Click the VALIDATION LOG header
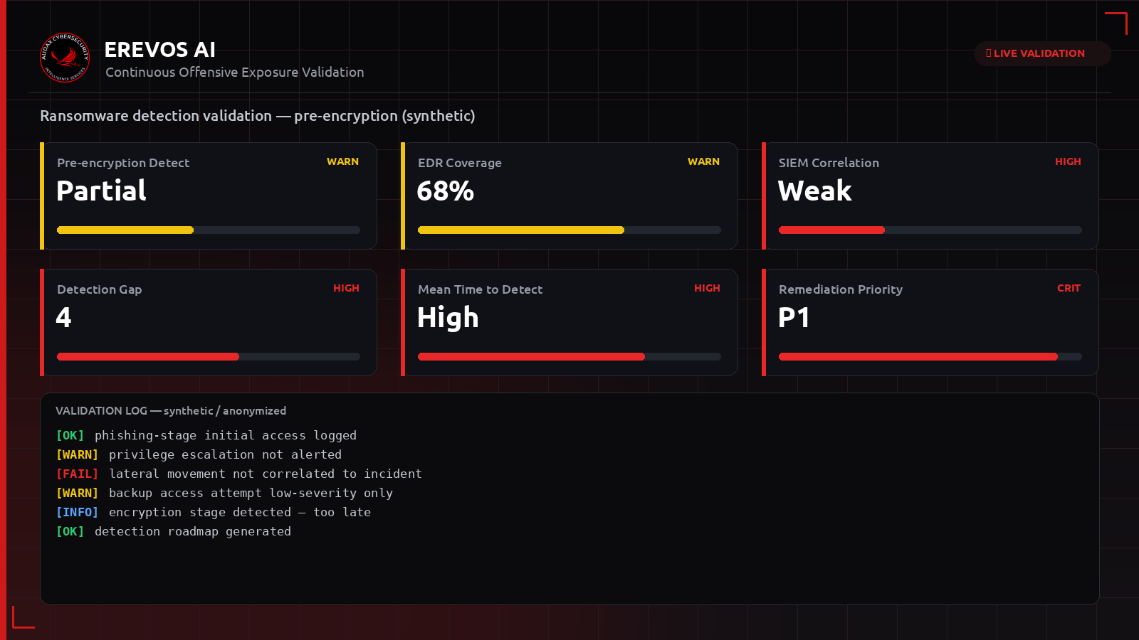The height and width of the screenshot is (640, 1139). (171, 411)
